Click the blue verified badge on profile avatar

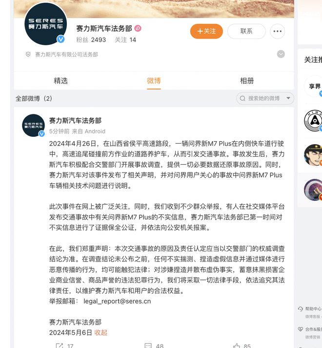click(x=60, y=39)
